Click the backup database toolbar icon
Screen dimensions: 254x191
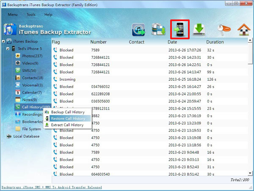coord(158,30)
